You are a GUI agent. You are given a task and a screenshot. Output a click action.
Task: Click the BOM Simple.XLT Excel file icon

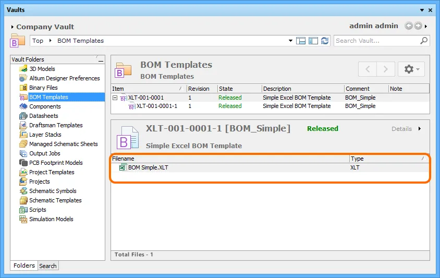[123, 167]
